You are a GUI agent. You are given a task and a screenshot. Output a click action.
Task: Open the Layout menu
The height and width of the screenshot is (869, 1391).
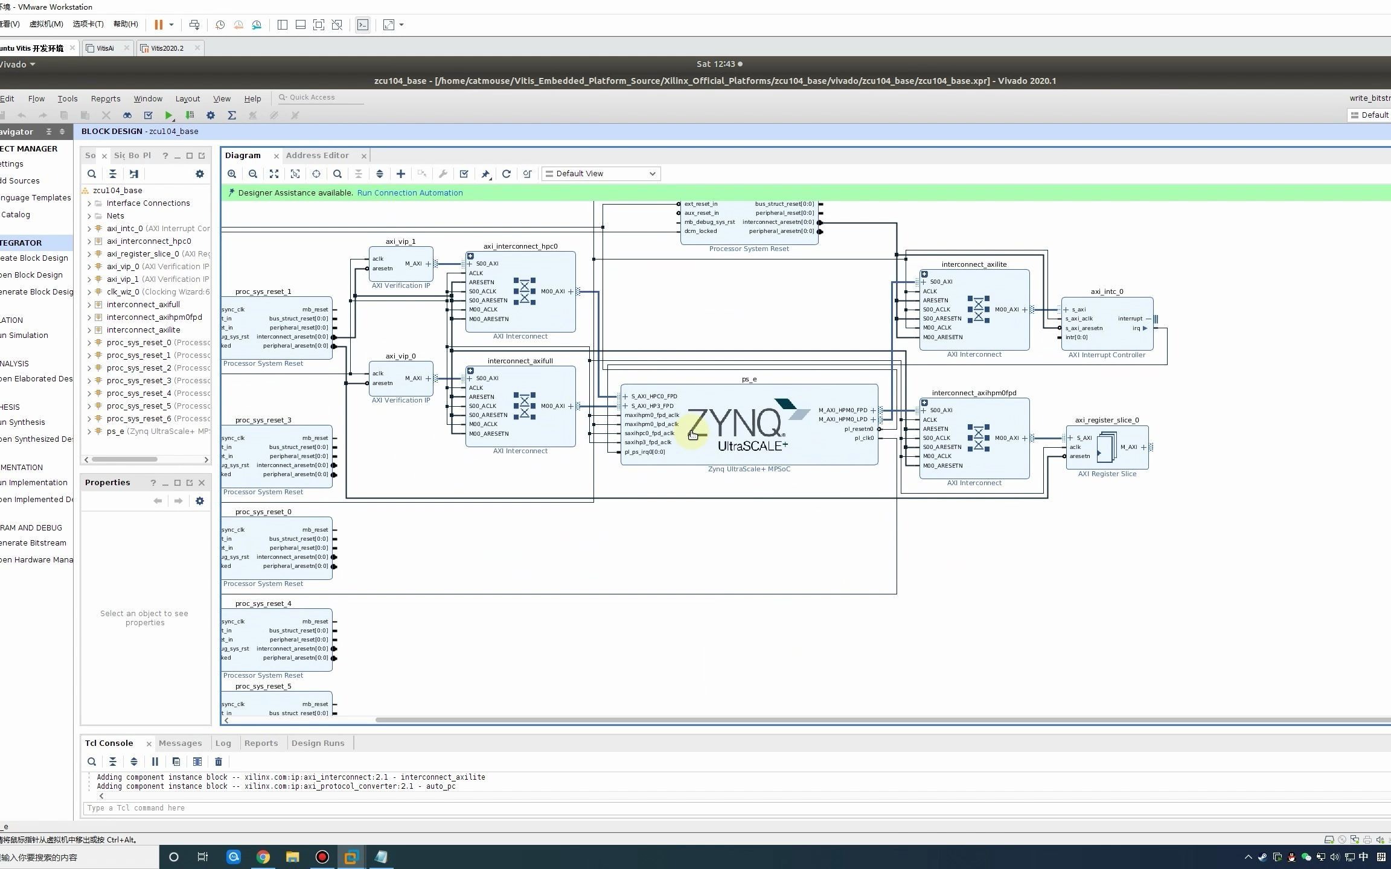[187, 99]
